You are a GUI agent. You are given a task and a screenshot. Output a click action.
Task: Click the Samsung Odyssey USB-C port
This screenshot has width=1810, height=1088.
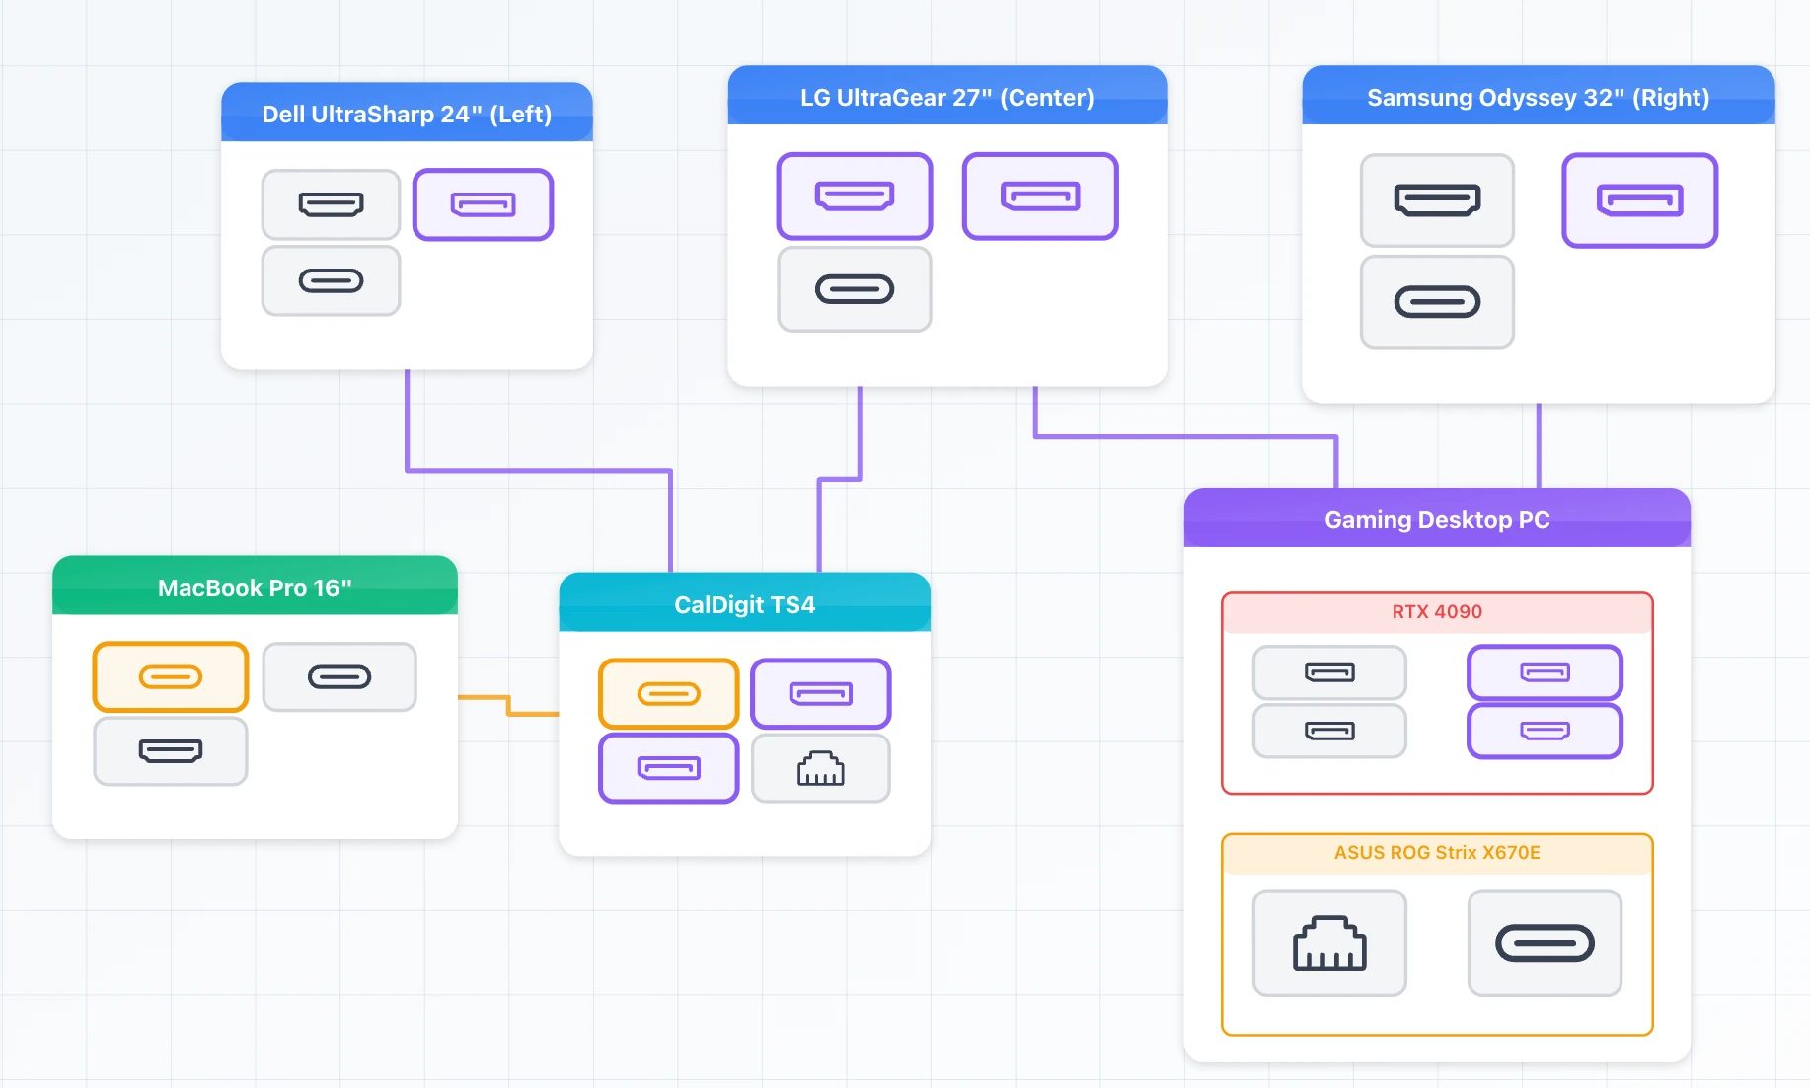pyautogui.click(x=1437, y=302)
